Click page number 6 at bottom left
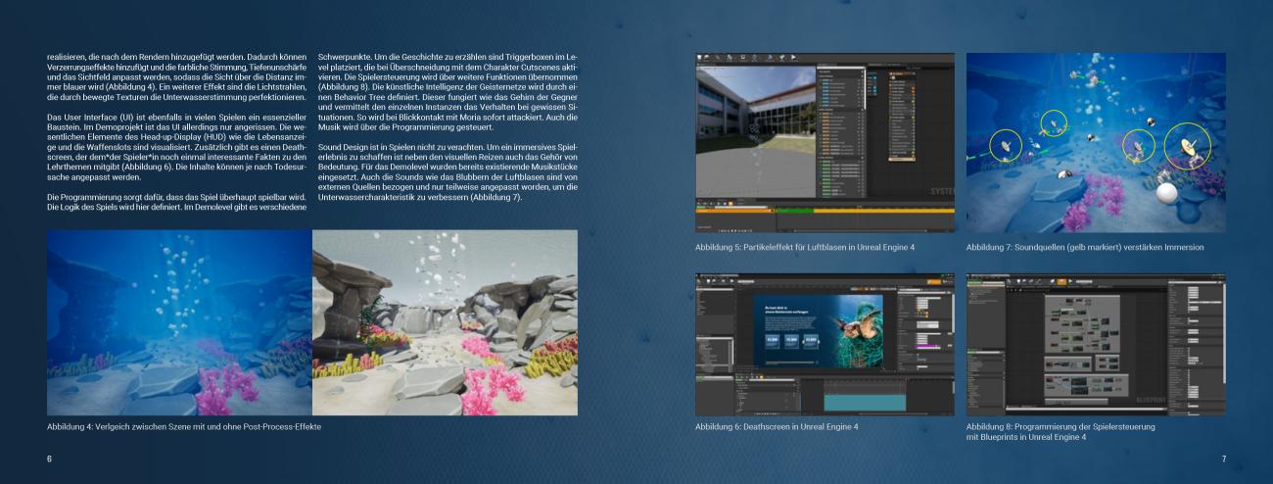The width and height of the screenshot is (1273, 484). [x=50, y=459]
